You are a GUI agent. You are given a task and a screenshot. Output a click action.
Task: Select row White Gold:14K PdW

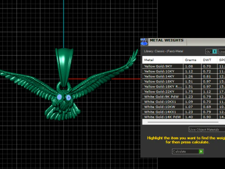coord(184,117)
